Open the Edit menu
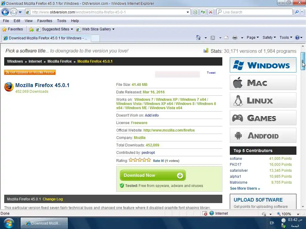Screen dimensions: 306x229 [x=17, y=21]
